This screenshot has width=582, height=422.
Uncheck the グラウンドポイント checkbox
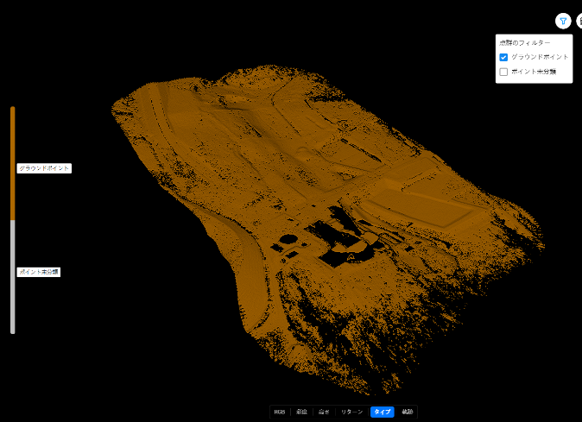503,57
